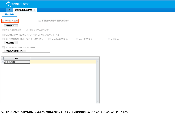Go to the home tab icon
175x116 pixels.
point(9,10)
